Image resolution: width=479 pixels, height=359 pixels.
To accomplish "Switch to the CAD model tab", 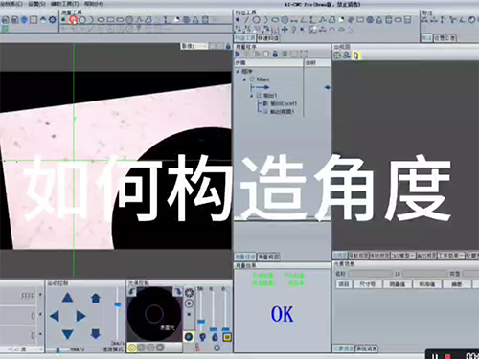I will [x=402, y=256].
